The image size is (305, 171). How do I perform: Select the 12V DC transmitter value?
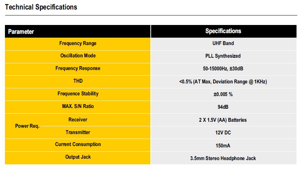(223, 133)
